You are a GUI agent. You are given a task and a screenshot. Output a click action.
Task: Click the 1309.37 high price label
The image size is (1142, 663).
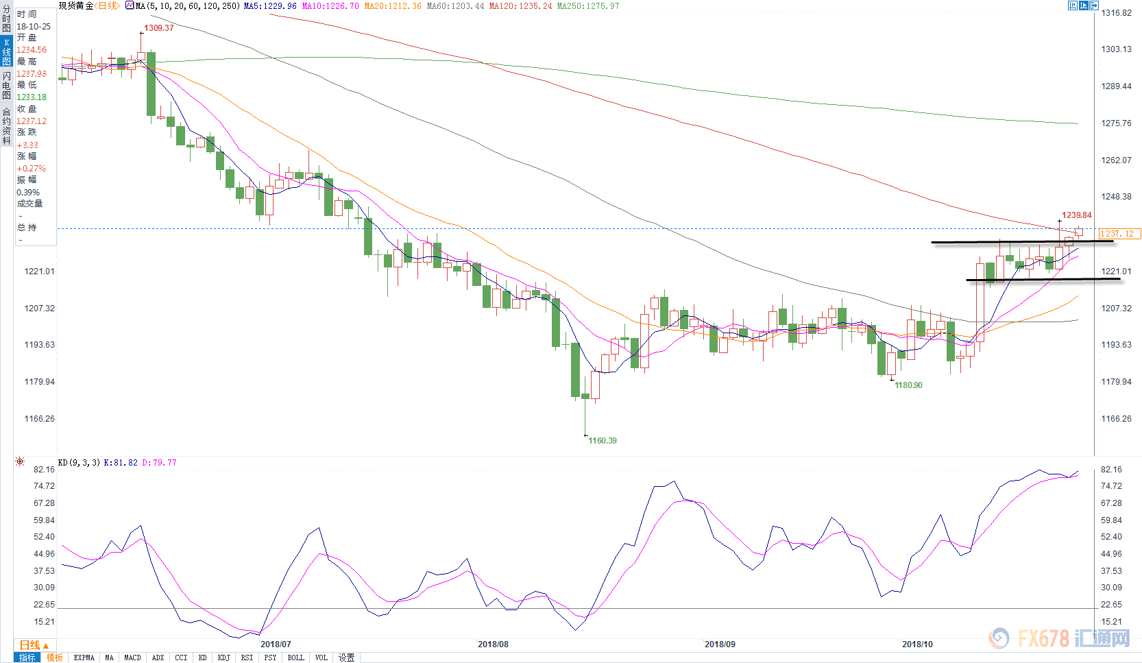158,28
